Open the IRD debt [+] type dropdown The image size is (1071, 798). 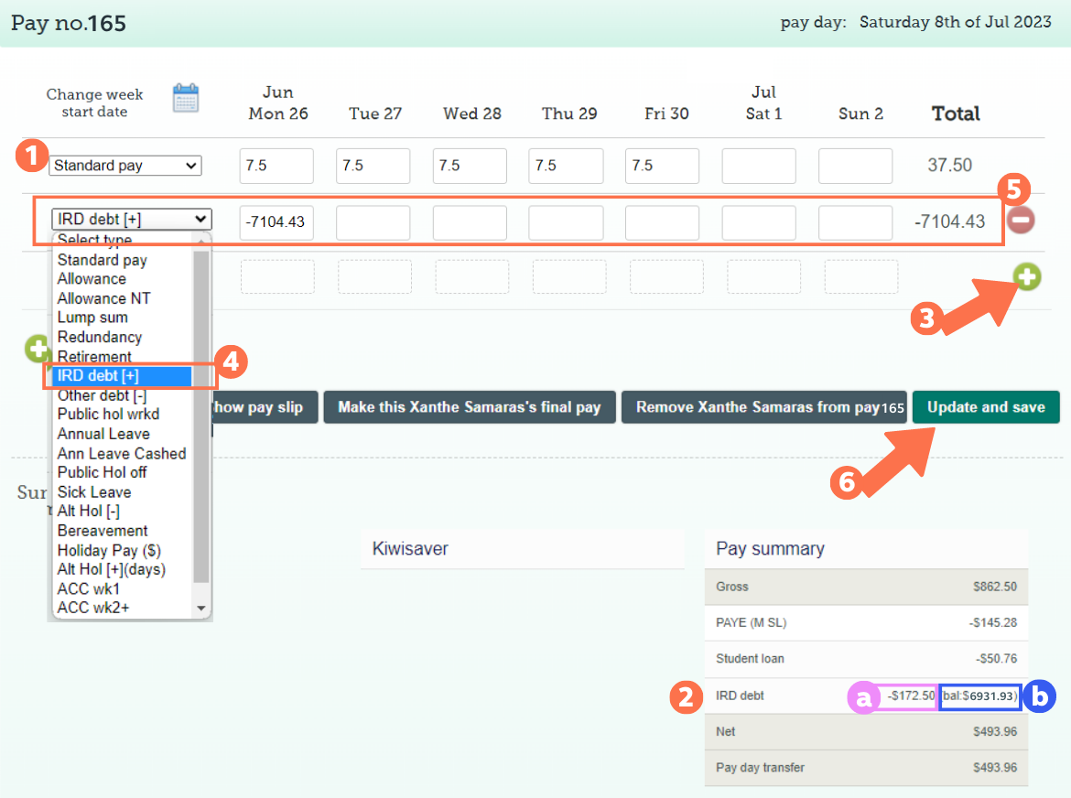click(x=131, y=220)
